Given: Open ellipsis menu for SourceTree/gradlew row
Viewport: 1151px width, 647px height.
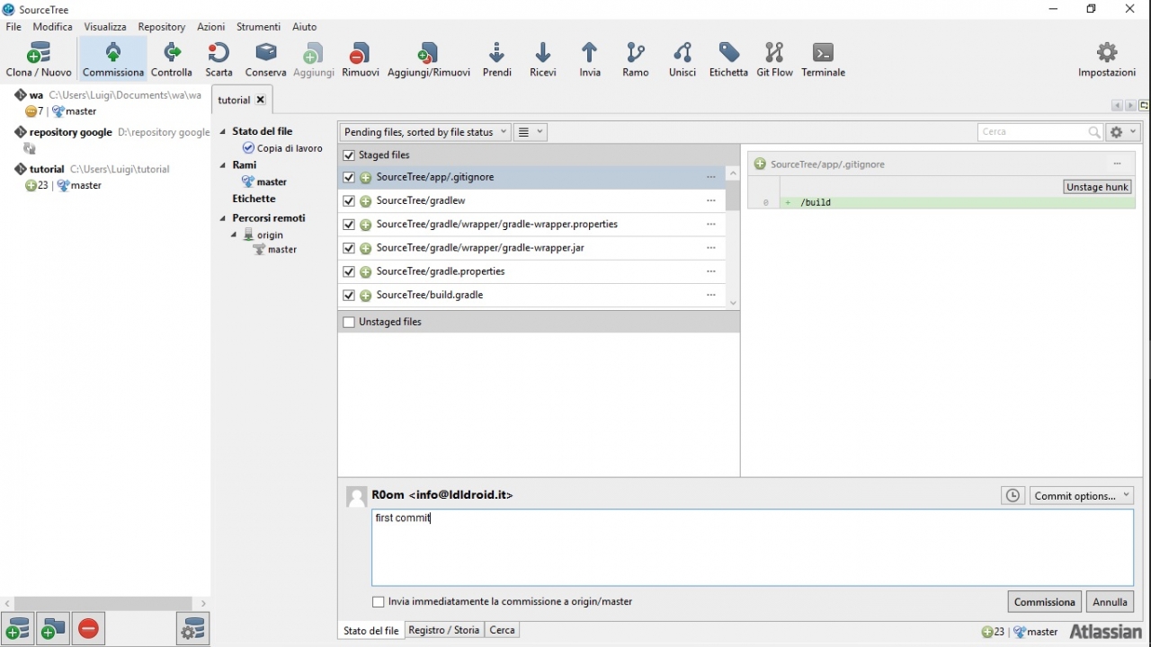Looking at the screenshot, I should 711,200.
